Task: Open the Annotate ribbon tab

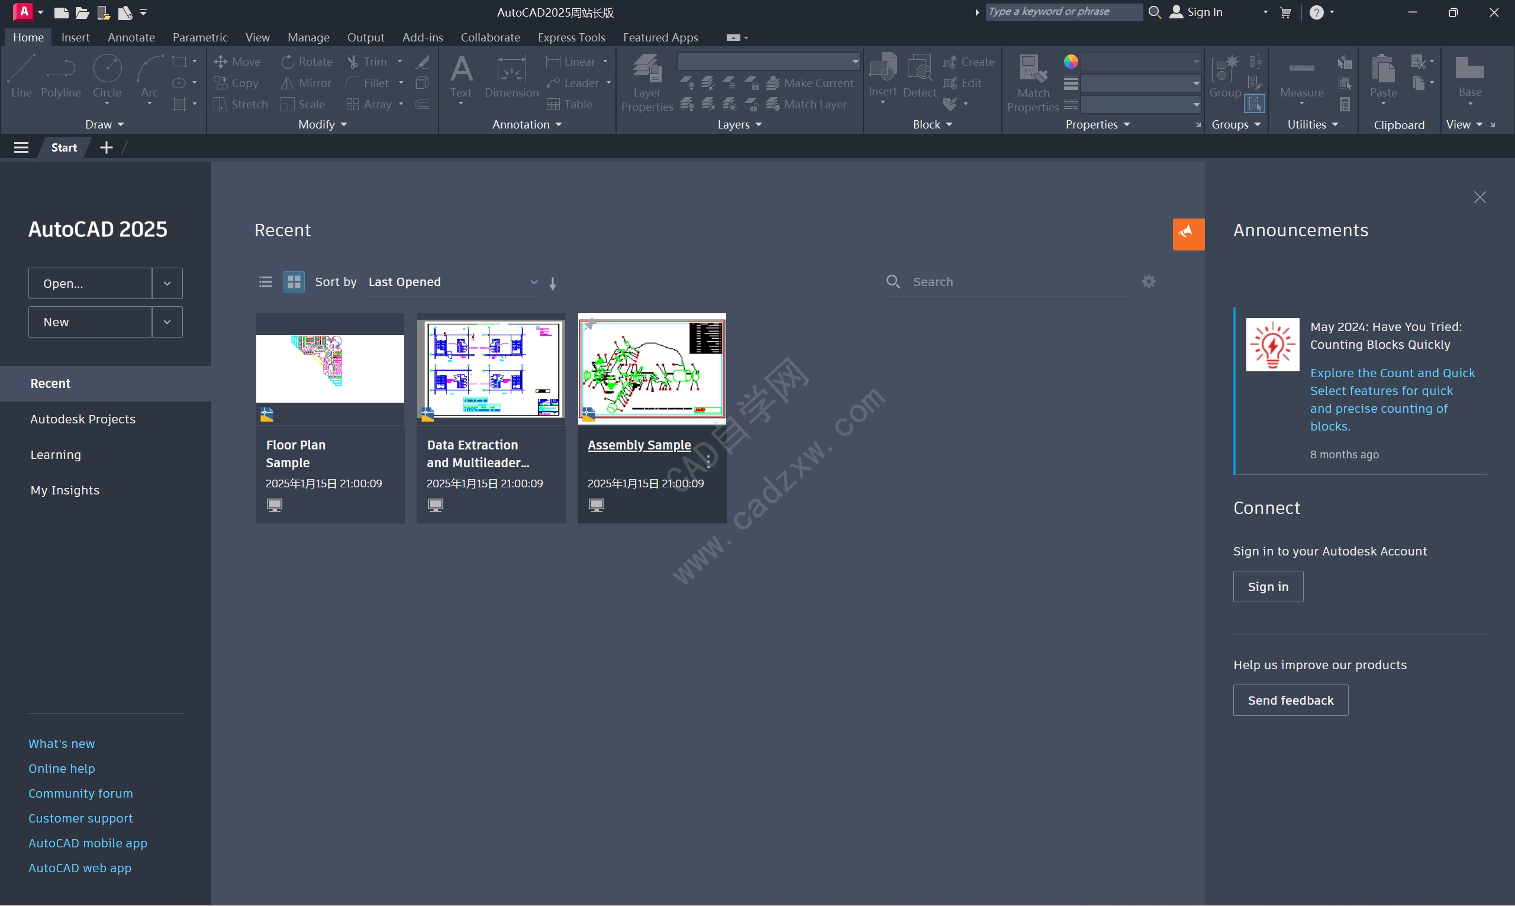Action: (131, 37)
